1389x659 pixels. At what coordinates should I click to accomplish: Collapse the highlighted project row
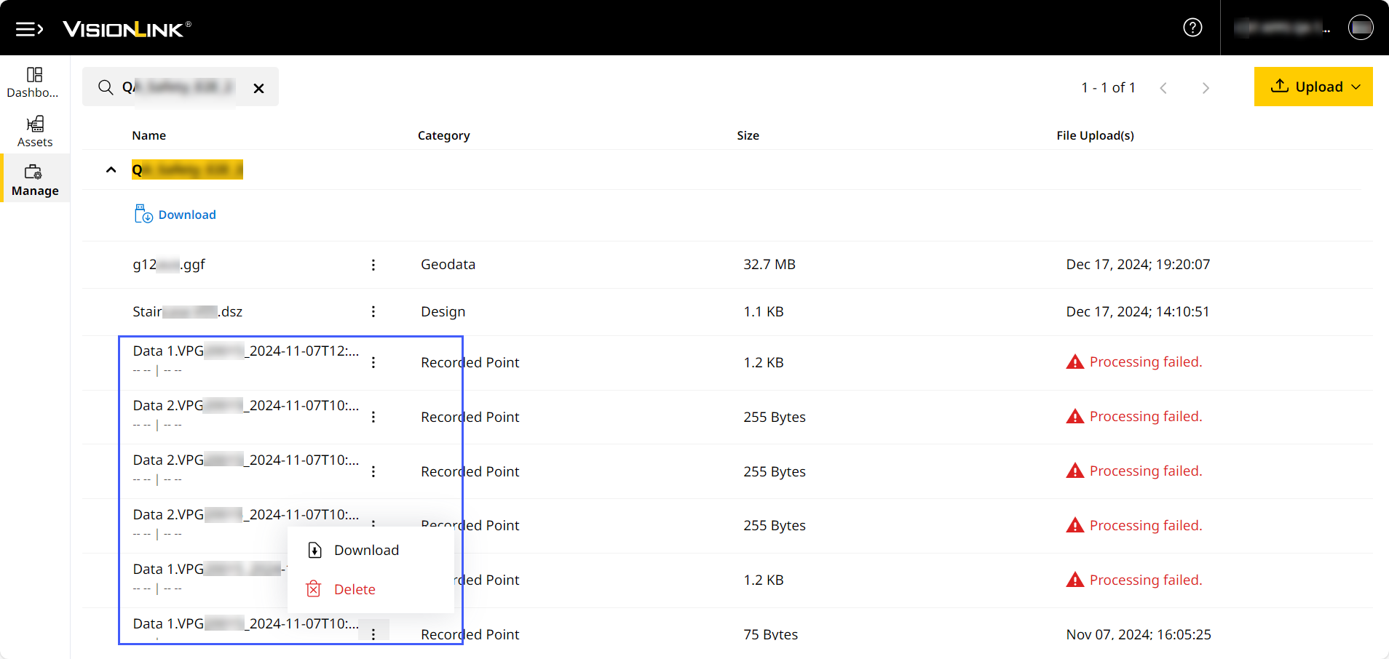click(111, 169)
